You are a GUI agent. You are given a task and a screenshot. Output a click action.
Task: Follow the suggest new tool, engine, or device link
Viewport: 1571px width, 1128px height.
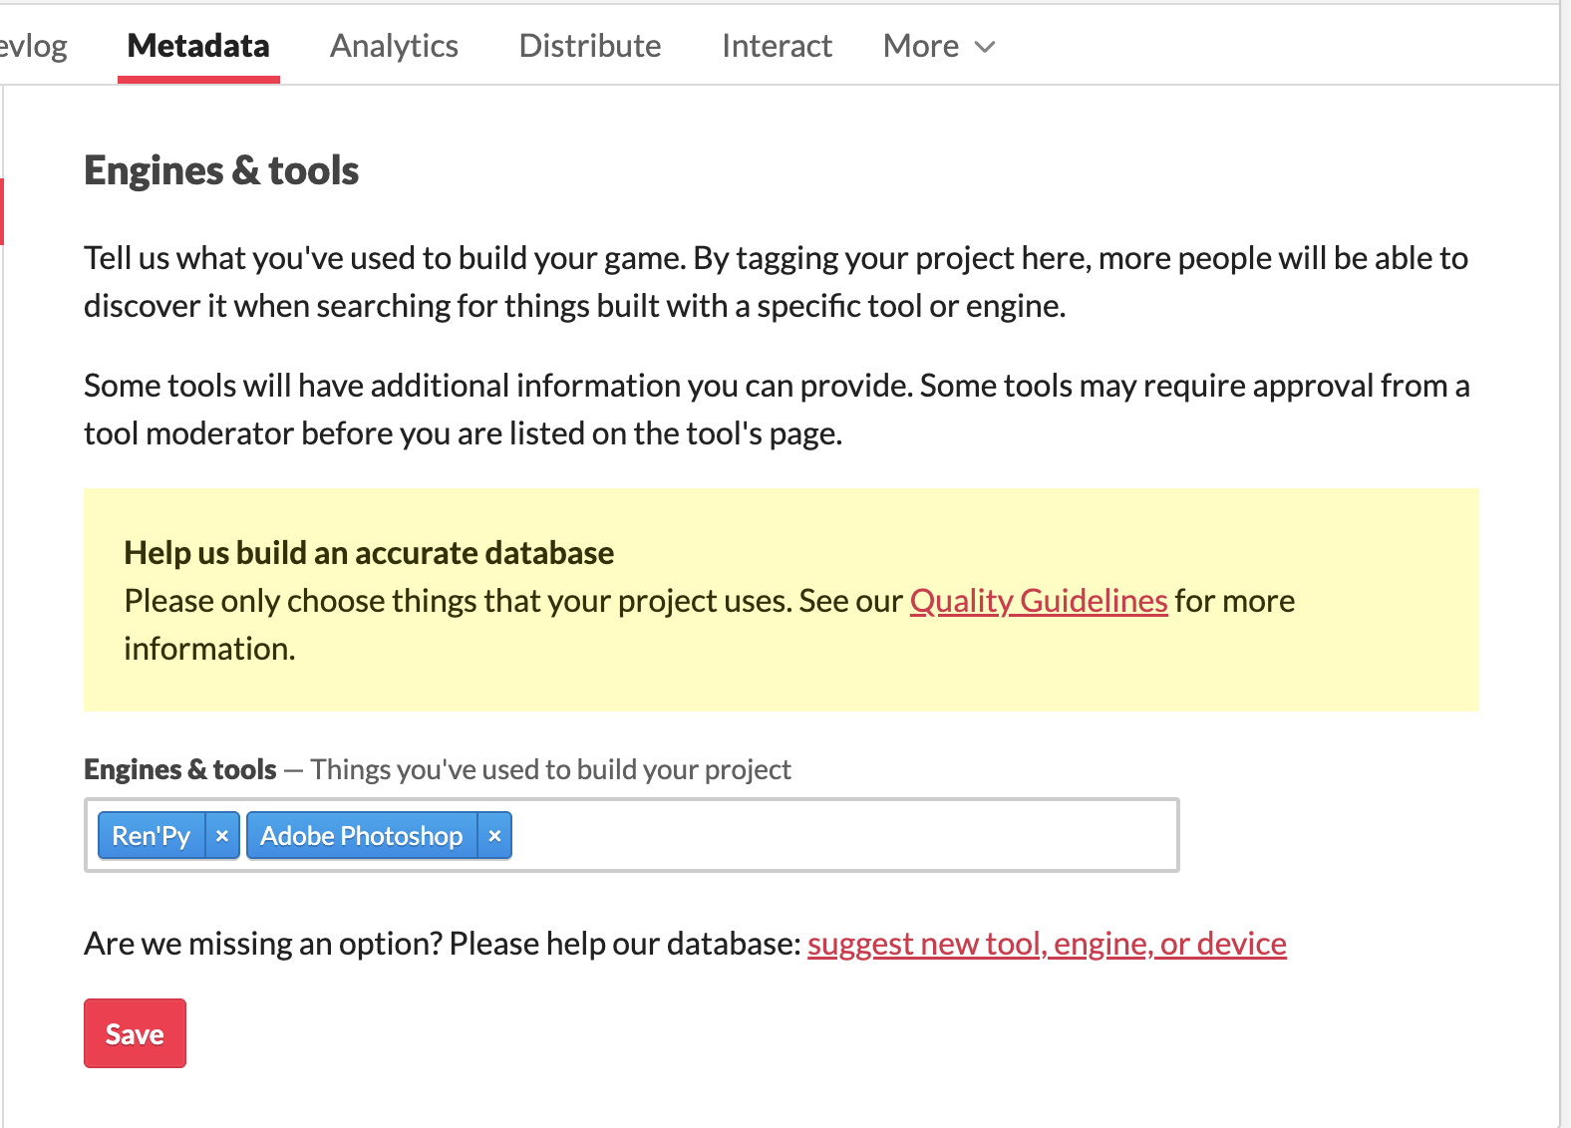pos(1047,944)
